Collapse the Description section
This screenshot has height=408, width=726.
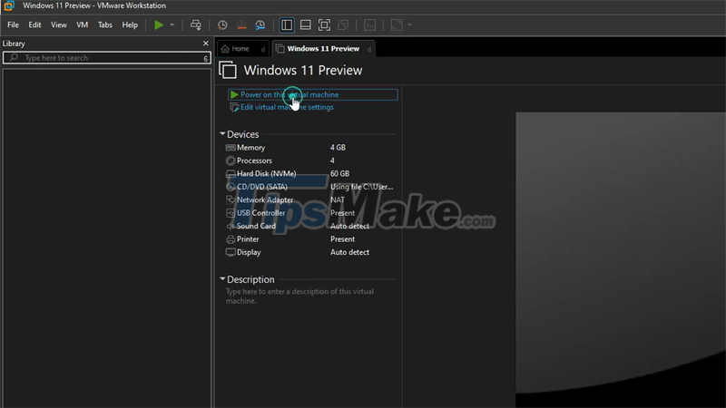click(222, 279)
